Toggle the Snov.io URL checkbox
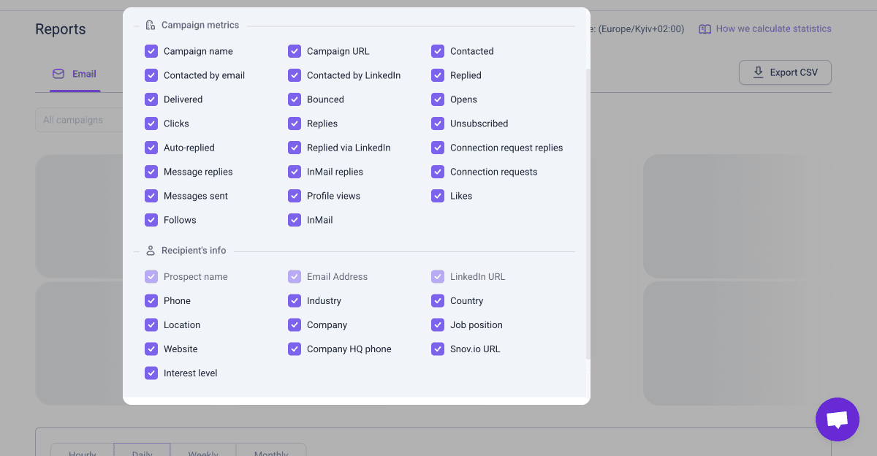 click(438, 349)
